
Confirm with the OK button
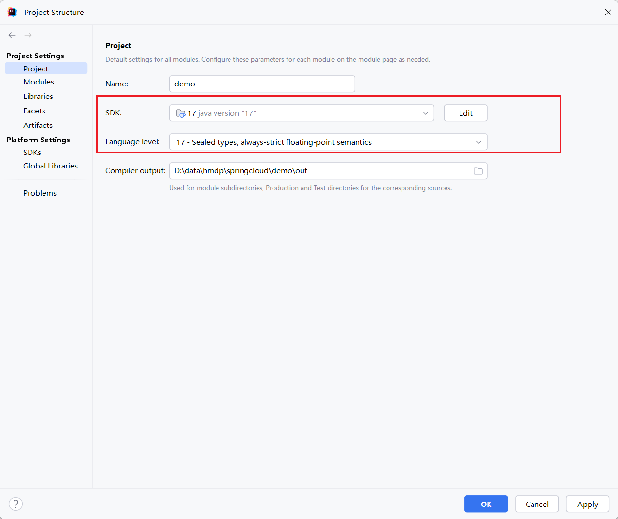[x=486, y=504]
